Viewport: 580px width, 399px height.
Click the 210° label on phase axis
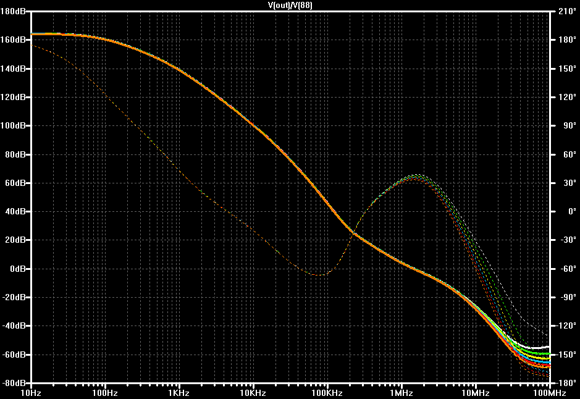(568, 11)
